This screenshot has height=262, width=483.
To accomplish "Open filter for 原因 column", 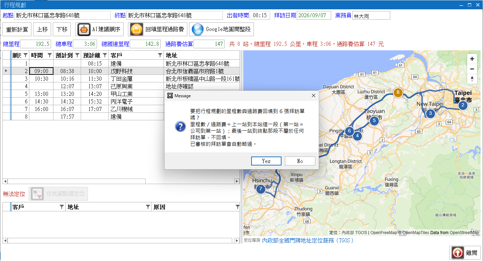I will (237, 207).
